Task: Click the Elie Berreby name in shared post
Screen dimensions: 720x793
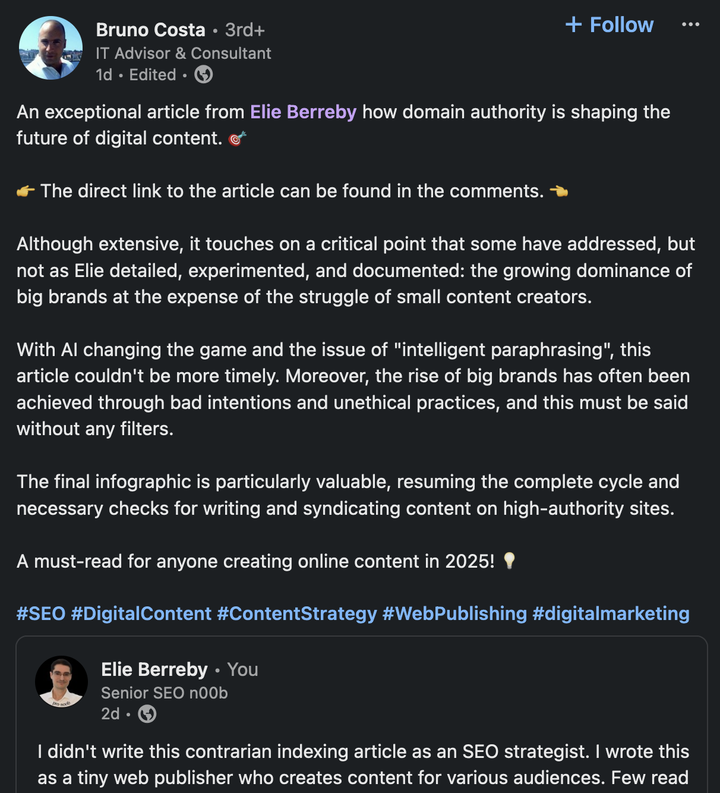Action: [x=154, y=669]
